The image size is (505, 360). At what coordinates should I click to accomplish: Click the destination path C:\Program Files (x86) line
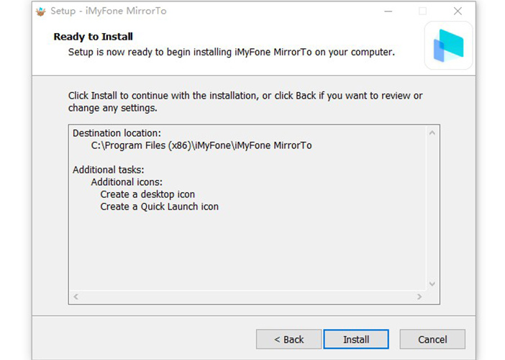201,145
